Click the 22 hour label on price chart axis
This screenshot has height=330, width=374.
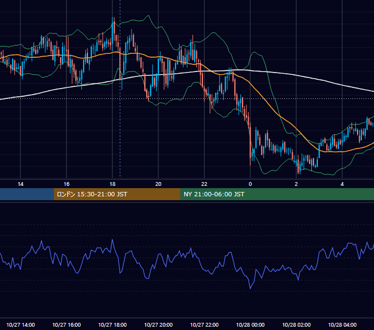[x=204, y=184]
